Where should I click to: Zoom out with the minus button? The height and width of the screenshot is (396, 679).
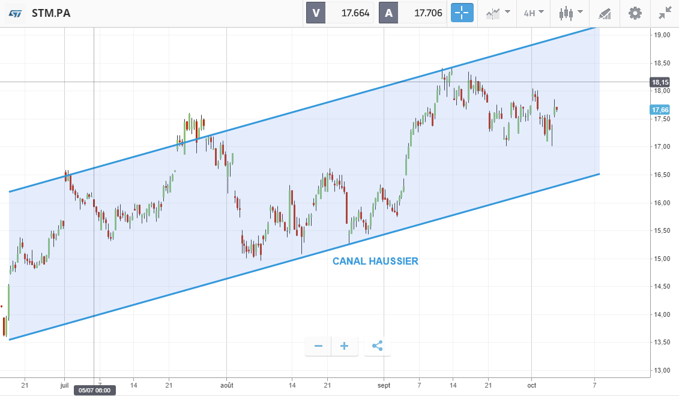point(318,346)
